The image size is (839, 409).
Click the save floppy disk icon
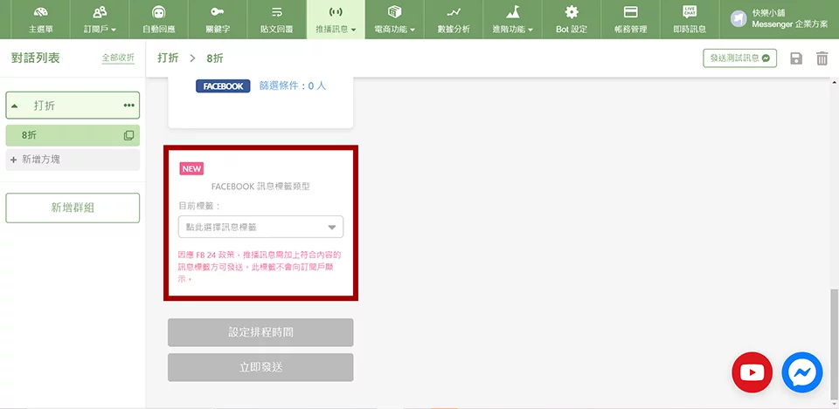click(795, 58)
